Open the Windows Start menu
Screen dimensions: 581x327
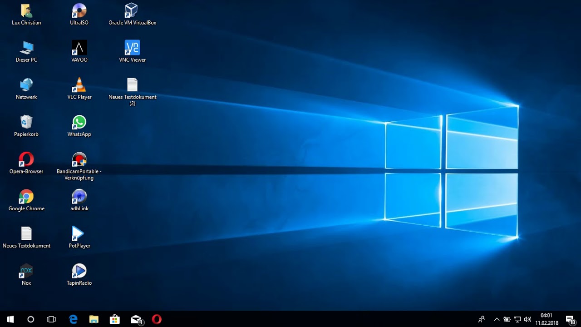coord(10,319)
